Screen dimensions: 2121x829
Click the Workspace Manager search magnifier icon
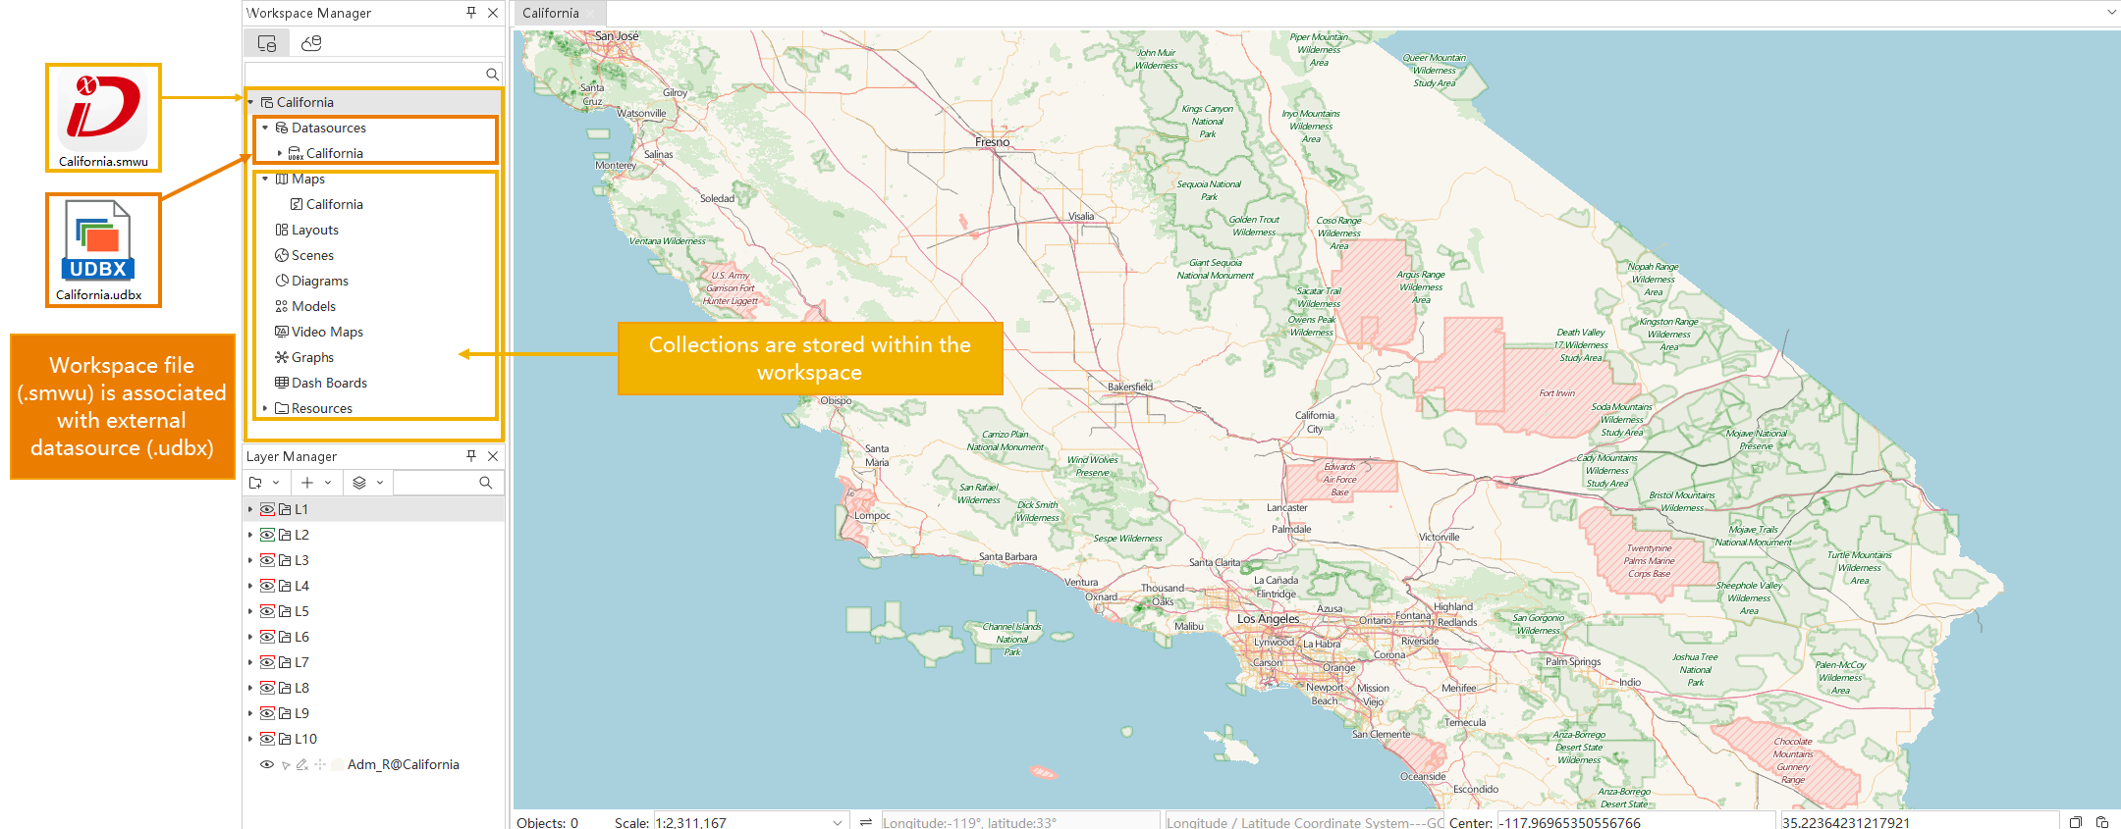(x=492, y=75)
